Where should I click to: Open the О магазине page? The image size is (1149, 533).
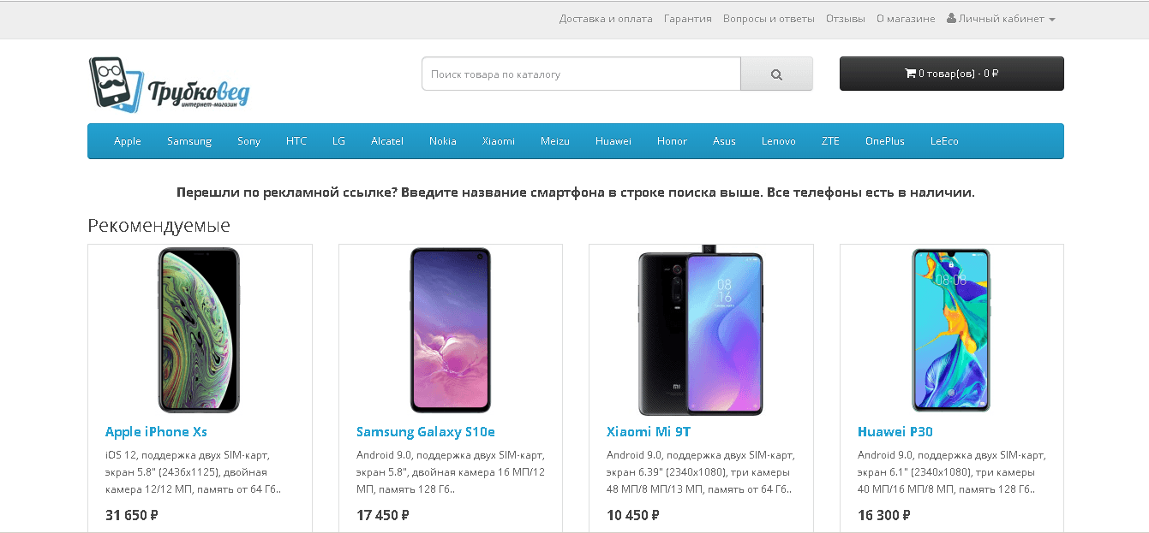[906, 18]
